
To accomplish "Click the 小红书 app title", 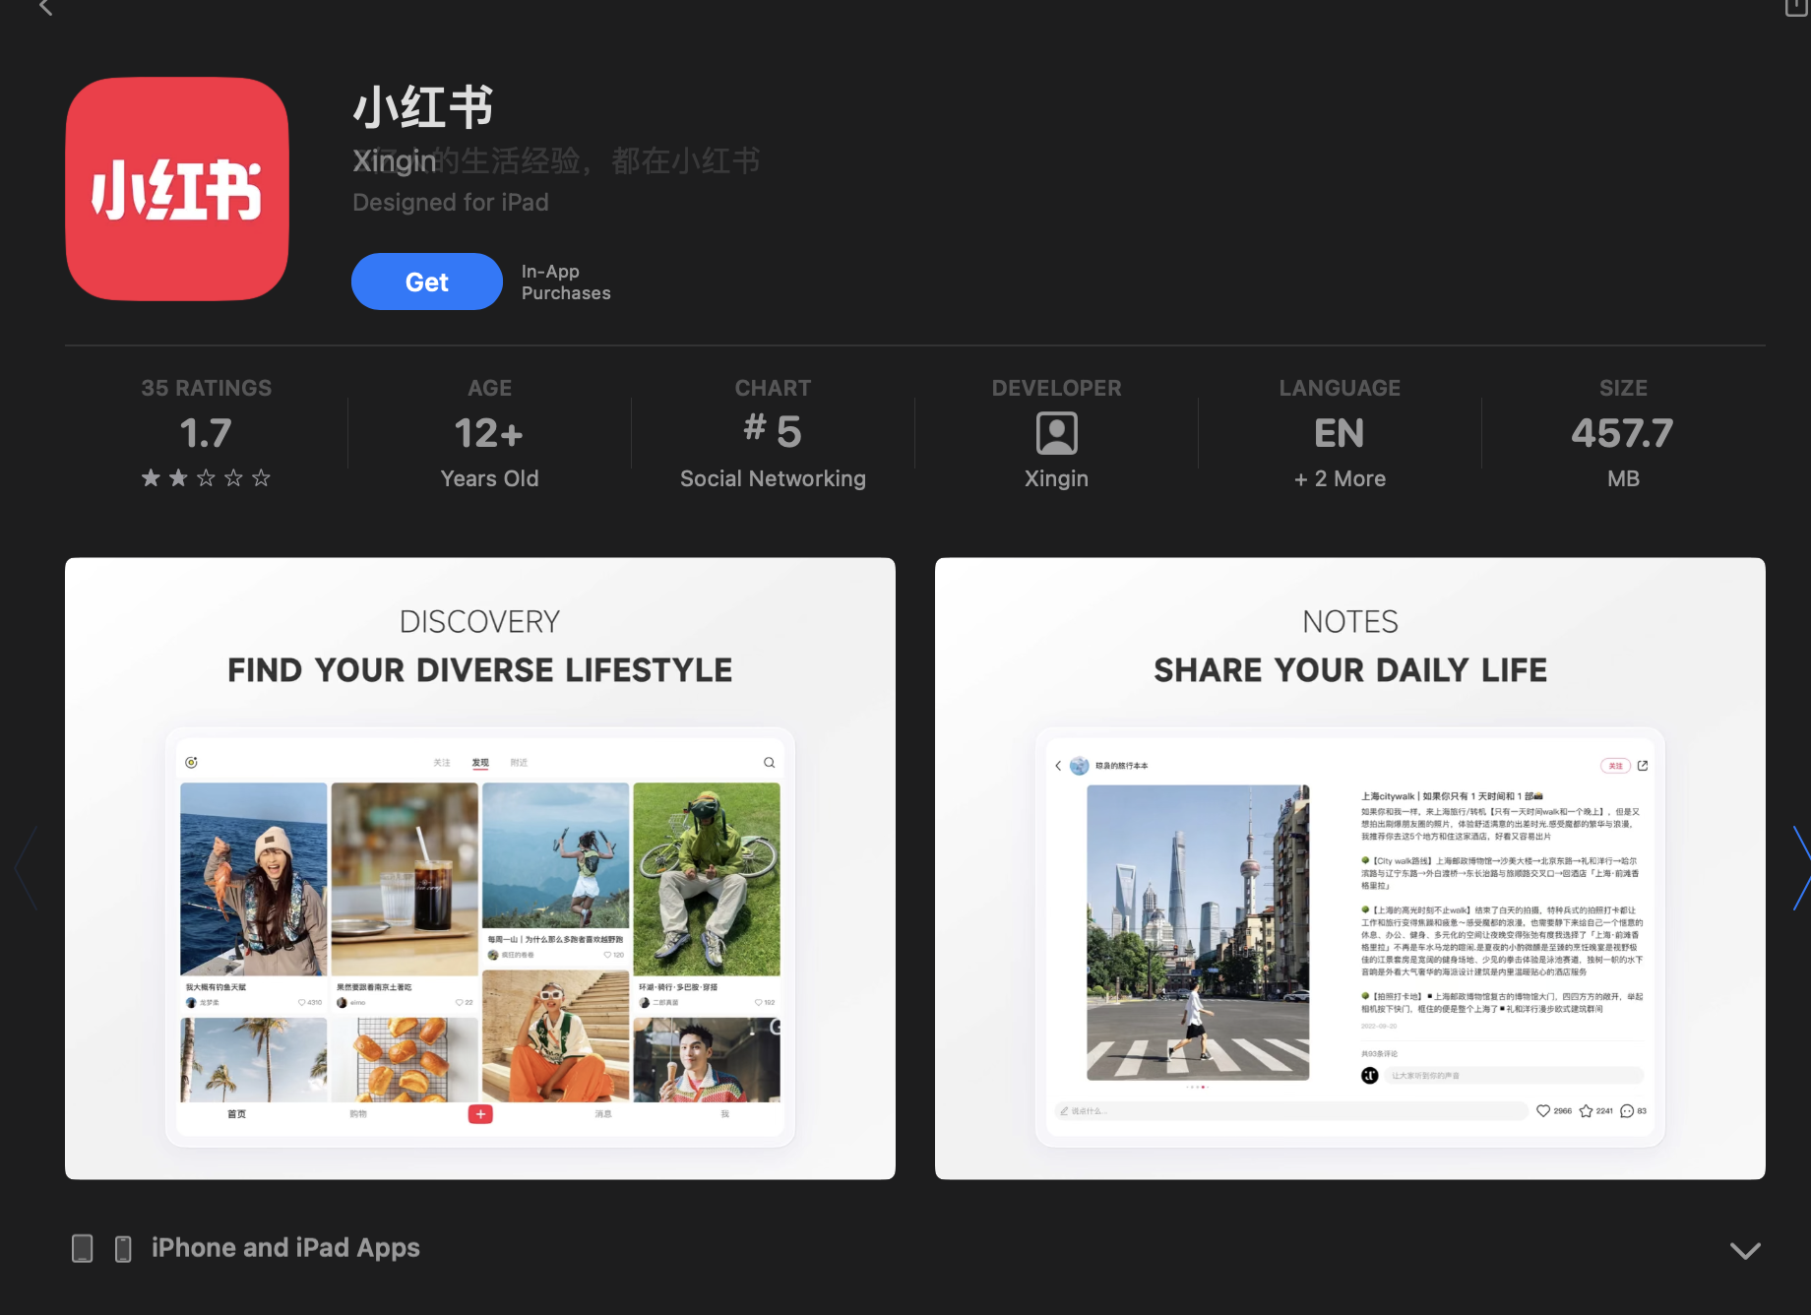I will point(423,106).
